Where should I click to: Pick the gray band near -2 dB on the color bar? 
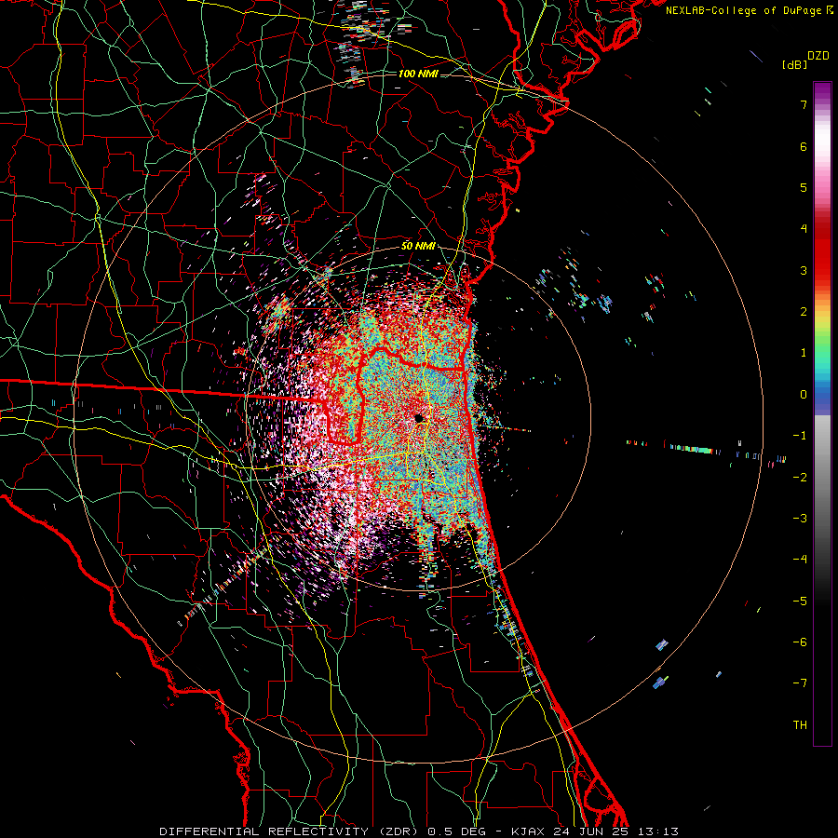pyautogui.click(x=822, y=478)
